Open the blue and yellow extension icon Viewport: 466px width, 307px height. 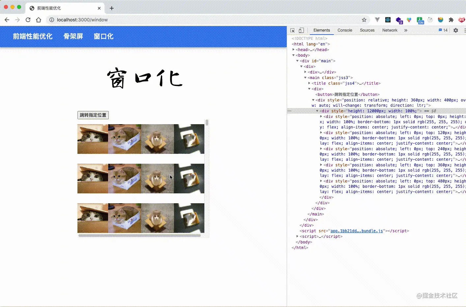click(441, 20)
